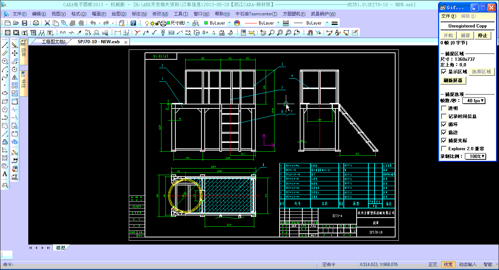Select the Line drawing tool
Screen dimensions: 499x270
[5, 45]
